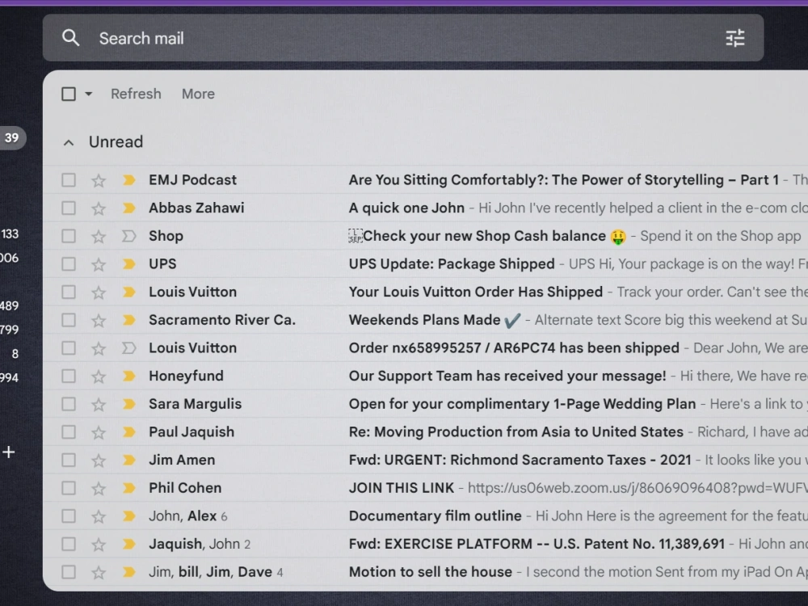Star the EMJ Podcast email

(99, 180)
